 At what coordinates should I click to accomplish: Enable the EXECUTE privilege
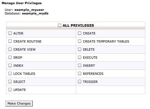click(x=80, y=57)
